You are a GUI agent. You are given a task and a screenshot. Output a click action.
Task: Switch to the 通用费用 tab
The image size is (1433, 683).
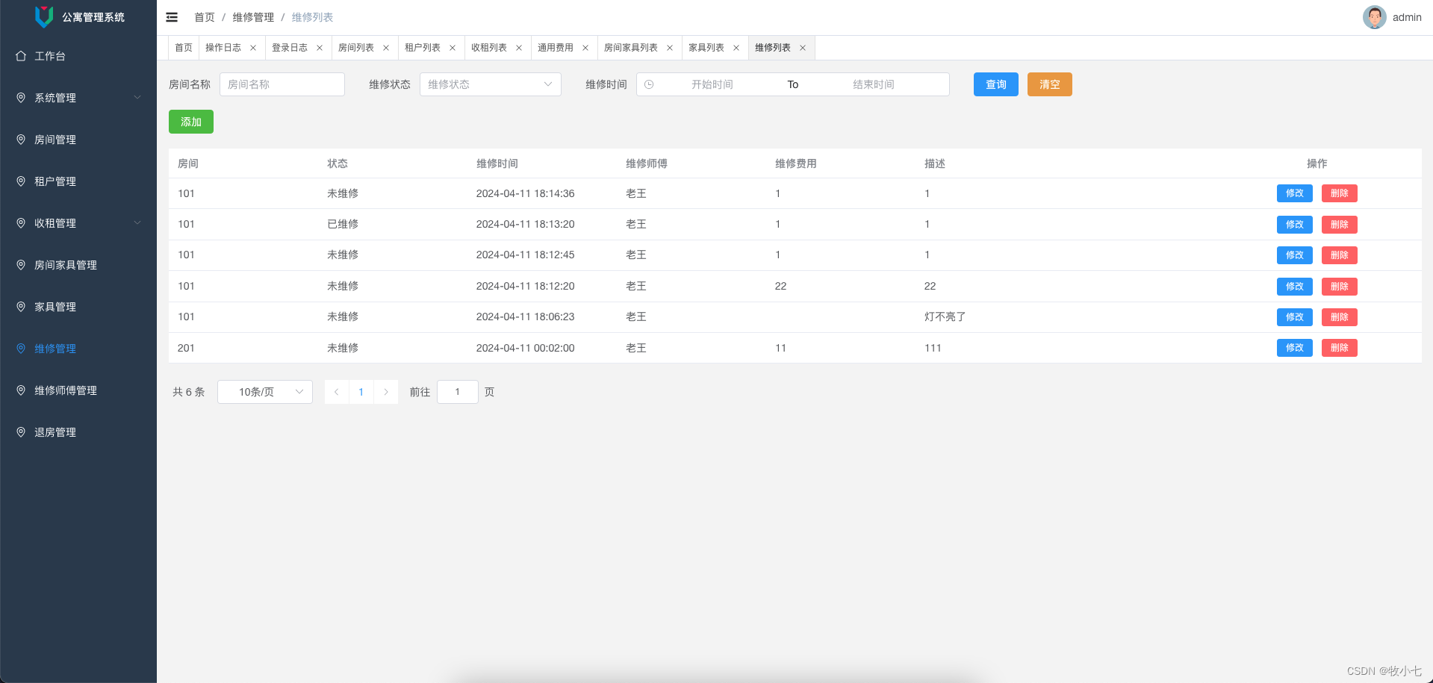point(556,48)
